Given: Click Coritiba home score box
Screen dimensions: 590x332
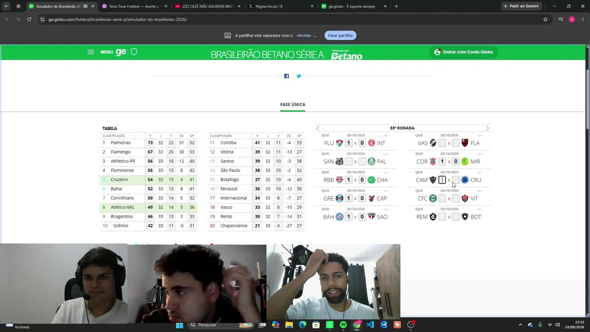Looking at the screenshot, I should coord(442,198).
